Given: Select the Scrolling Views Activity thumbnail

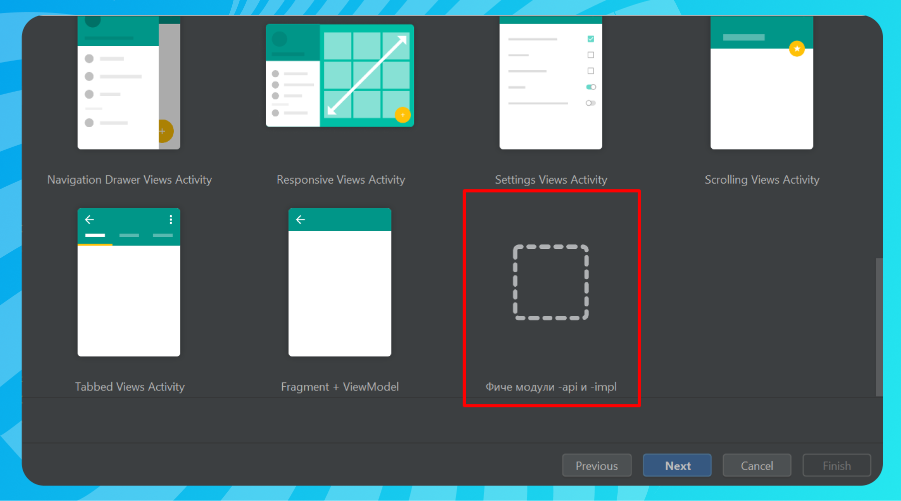Looking at the screenshot, I should pyautogui.click(x=762, y=83).
